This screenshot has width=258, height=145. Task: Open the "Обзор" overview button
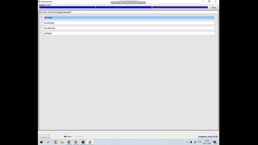(x=213, y=7)
